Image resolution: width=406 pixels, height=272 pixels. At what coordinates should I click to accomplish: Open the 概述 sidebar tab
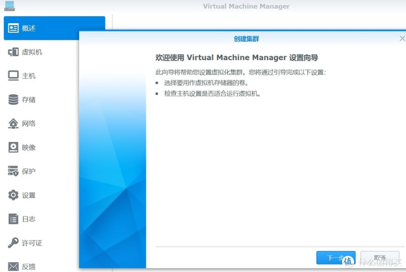(54, 28)
